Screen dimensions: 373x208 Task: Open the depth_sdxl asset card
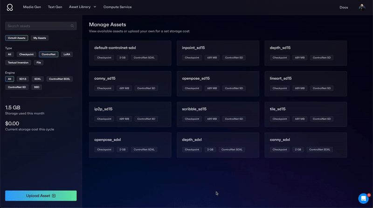tap(218, 145)
